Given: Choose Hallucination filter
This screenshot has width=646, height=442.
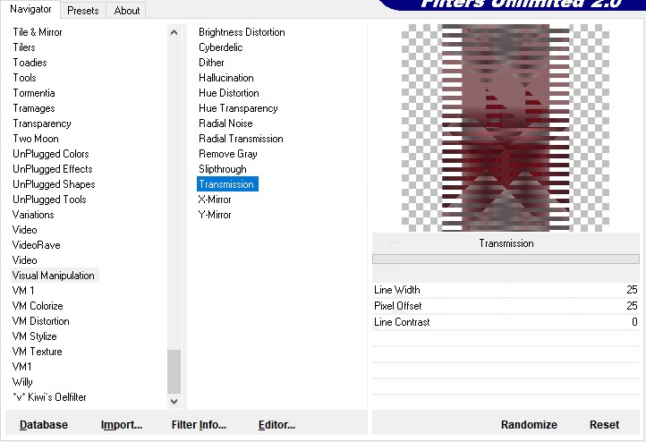Looking at the screenshot, I should point(226,78).
